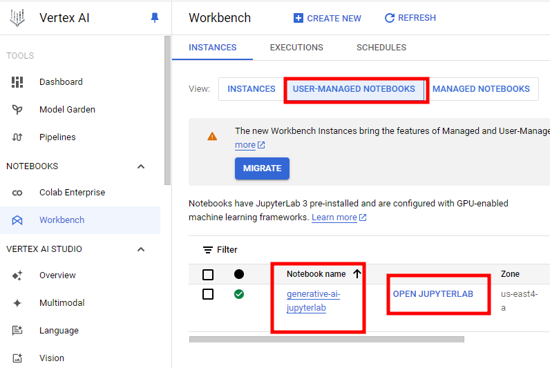
Task: Open Pipelines from the sidebar
Action: coord(57,137)
